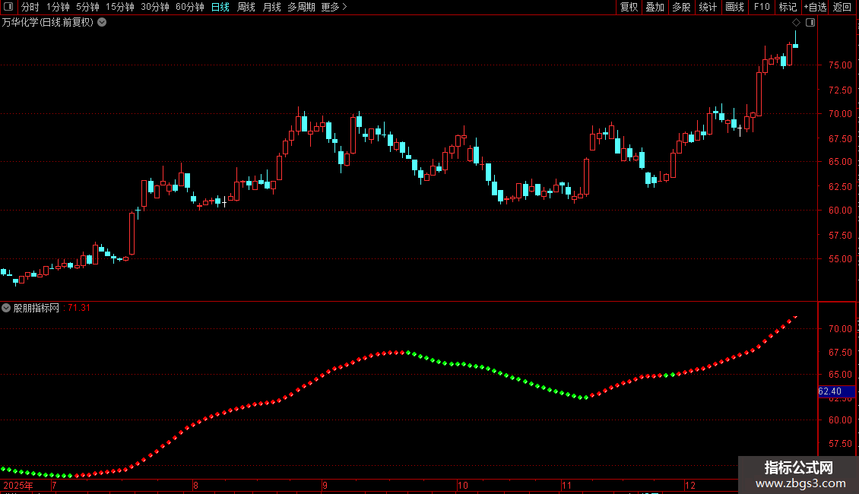
Task: Open the 多股 multi-stock view
Action: pyautogui.click(x=682, y=7)
